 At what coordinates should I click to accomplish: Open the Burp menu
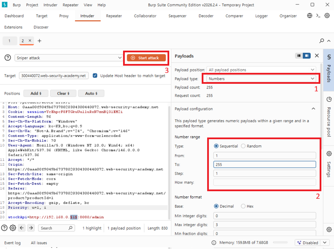coord(17,5)
